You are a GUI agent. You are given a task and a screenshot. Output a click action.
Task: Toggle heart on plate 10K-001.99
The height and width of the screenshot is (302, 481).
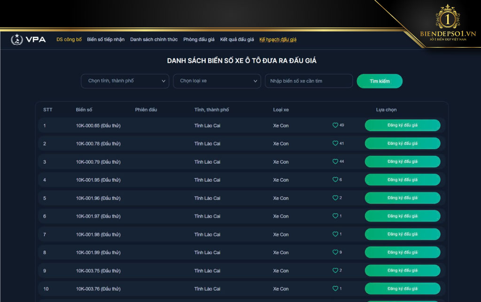pos(335,252)
